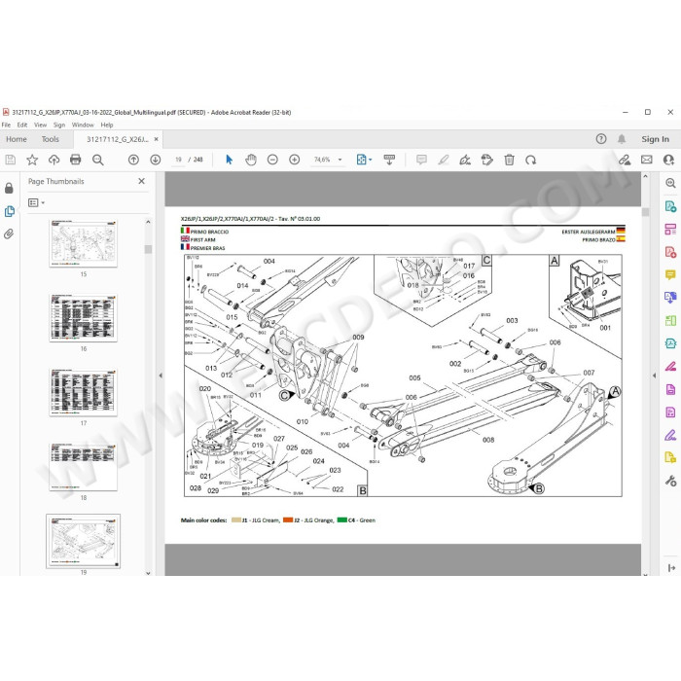Print the document
Viewport: 681px width, 681px height.
76,160
